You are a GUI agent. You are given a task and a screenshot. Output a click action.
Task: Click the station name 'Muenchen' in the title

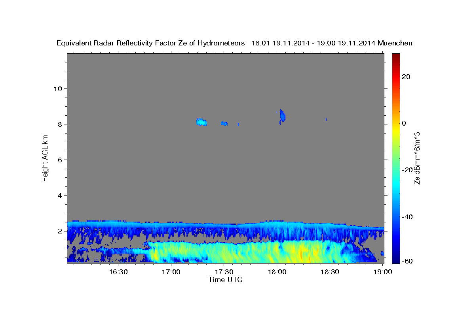click(395, 43)
